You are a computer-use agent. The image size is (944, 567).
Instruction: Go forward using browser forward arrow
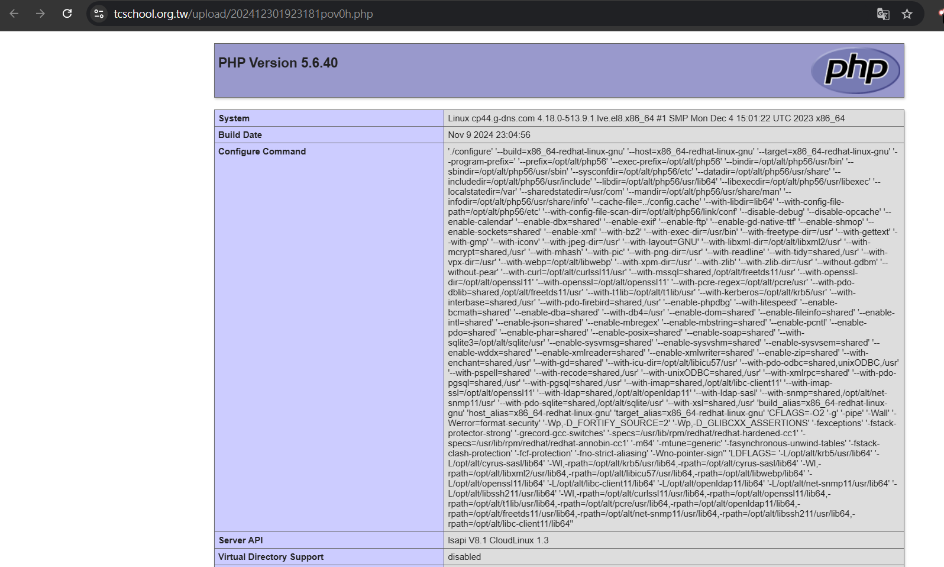point(40,14)
